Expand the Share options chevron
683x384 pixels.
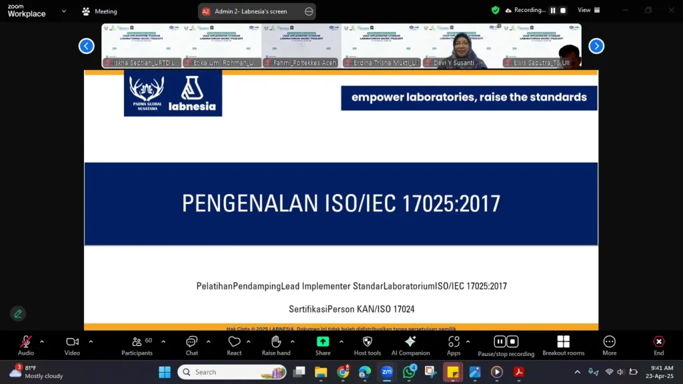pos(341,342)
